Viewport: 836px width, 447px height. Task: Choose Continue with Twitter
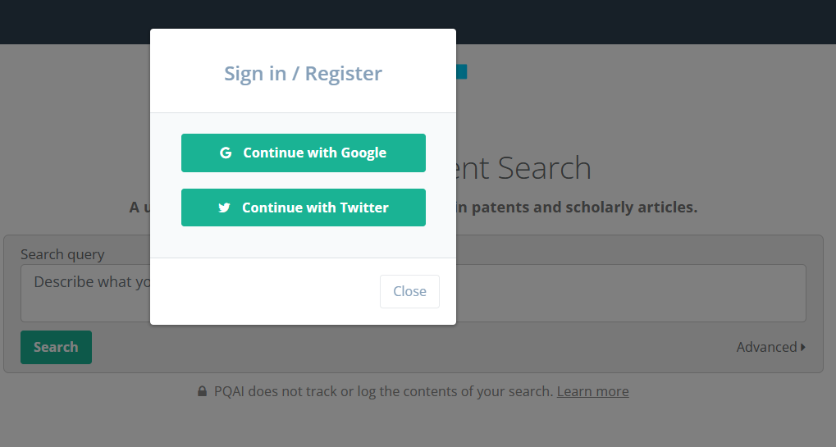pyautogui.click(x=304, y=208)
